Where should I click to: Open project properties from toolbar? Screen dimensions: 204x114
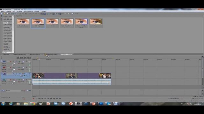[x=17, y=14]
